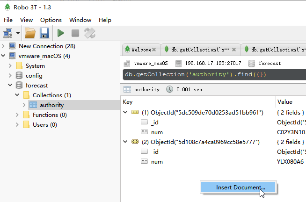Click the 192.168.17.128:27017 server address
The height and width of the screenshot is (202, 306).
[213, 63]
